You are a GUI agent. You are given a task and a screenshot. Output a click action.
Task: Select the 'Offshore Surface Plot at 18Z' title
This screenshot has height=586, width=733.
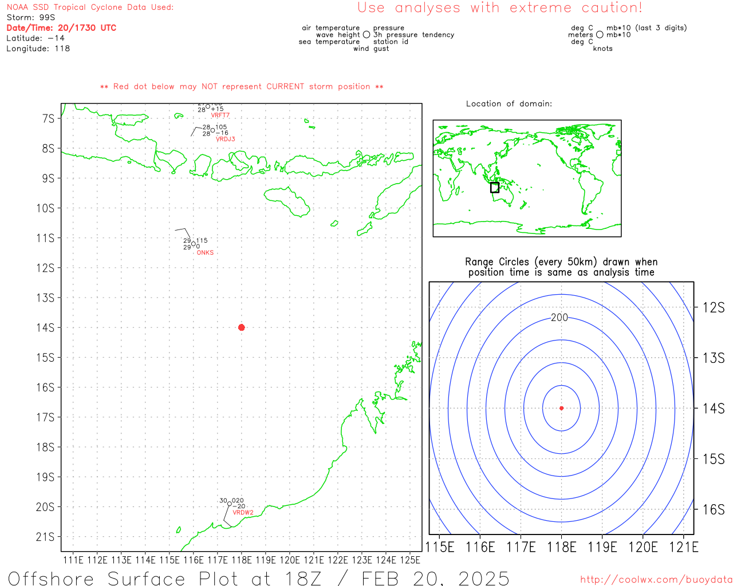(x=258, y=579)
